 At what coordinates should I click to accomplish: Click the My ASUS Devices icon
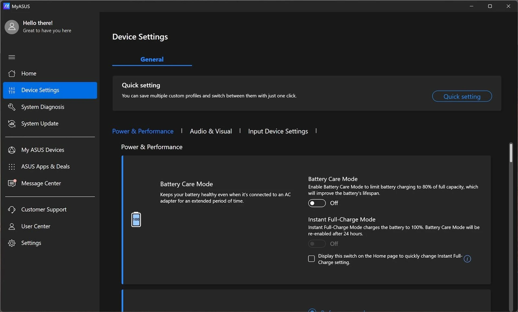(x=12, y=150)
